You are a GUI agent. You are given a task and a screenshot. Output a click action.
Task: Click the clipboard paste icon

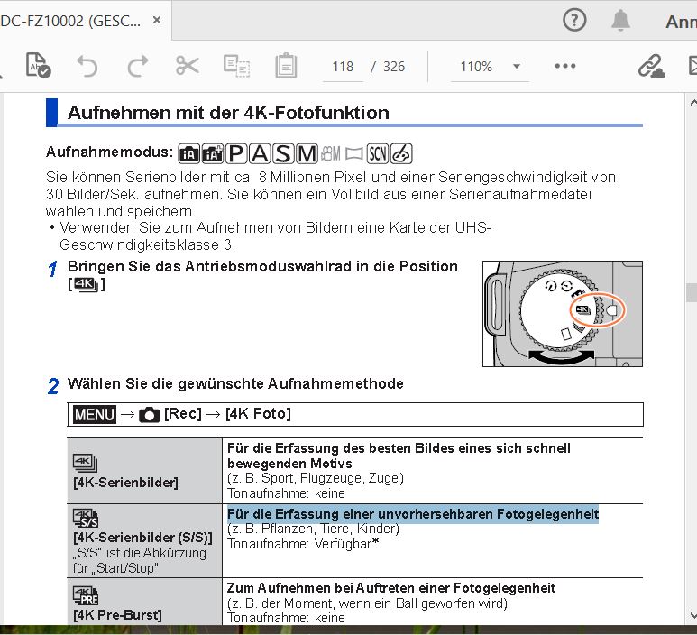coord(286,66)
